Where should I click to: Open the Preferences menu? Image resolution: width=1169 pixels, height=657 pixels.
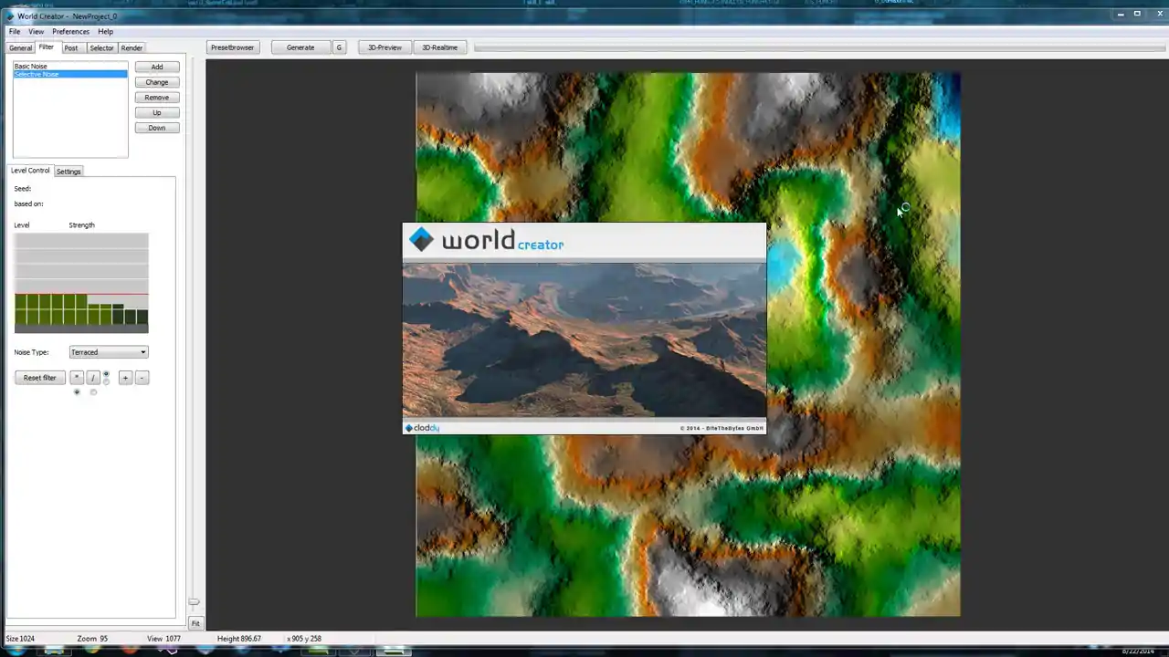[70, 32]
